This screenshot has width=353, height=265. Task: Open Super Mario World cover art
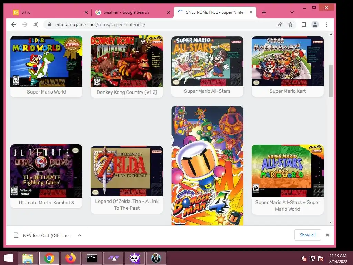(47, 61)
